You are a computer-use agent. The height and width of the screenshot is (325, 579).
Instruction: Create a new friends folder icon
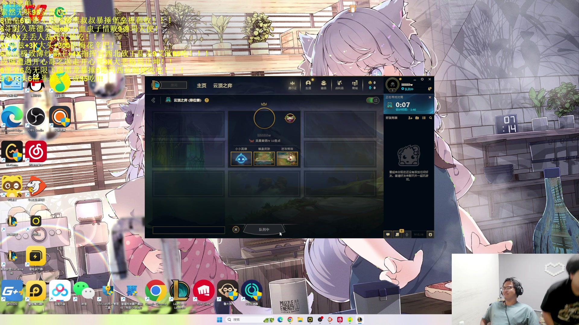coord(417,118)
